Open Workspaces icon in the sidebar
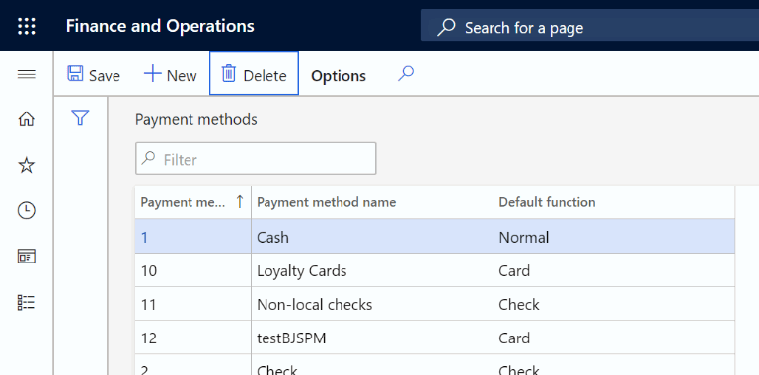 (26, 257)
